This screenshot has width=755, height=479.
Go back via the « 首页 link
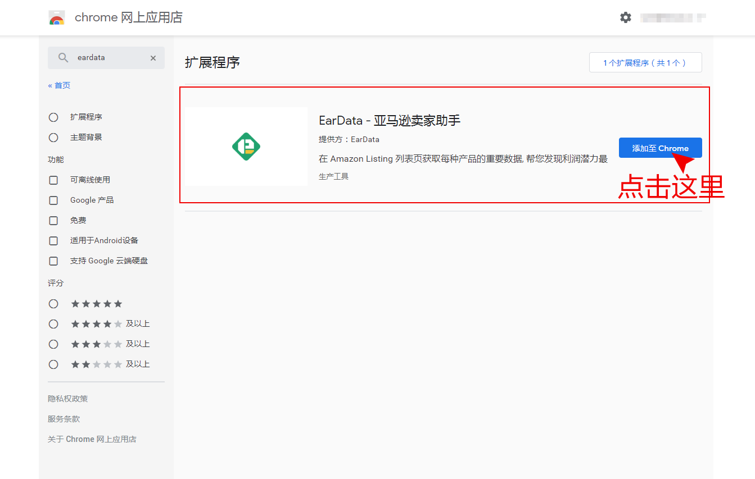(59, 85)
